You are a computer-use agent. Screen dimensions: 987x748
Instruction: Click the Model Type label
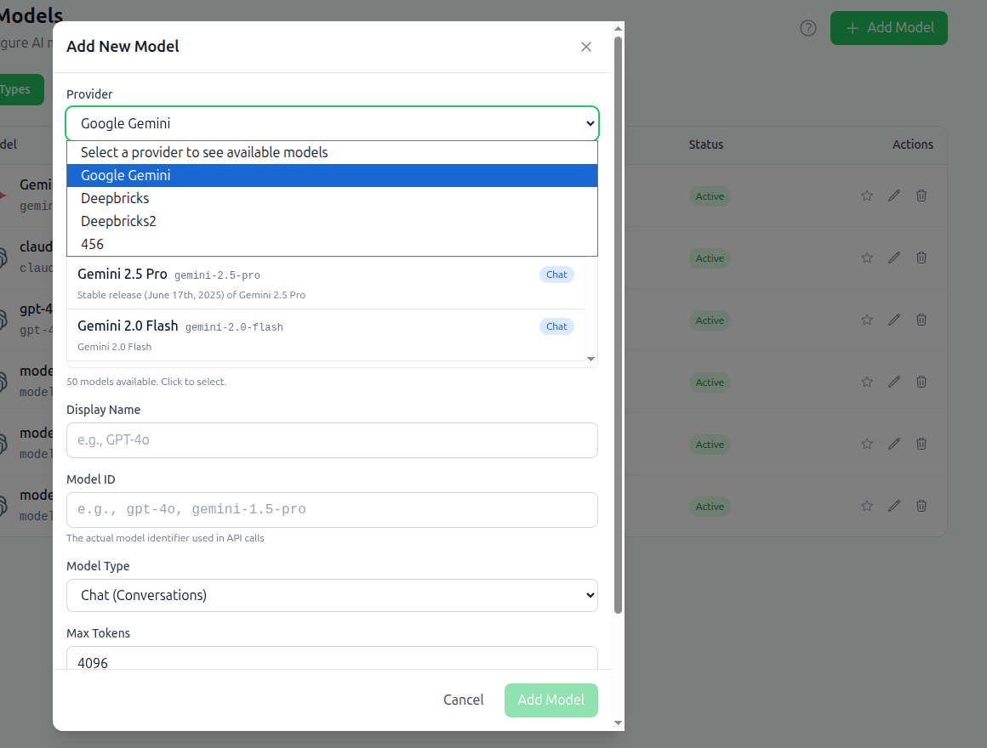[98, 566]
